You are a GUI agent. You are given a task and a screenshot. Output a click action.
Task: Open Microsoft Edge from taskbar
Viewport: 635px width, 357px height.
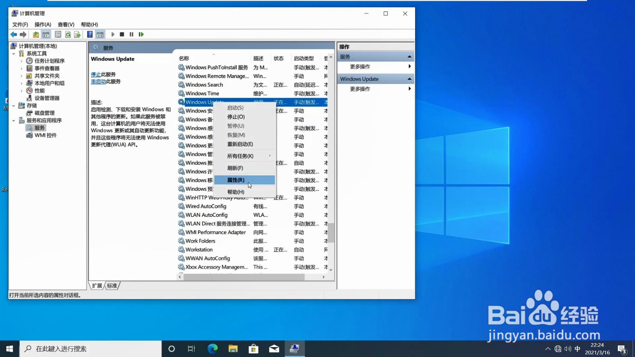pos(212,349)
